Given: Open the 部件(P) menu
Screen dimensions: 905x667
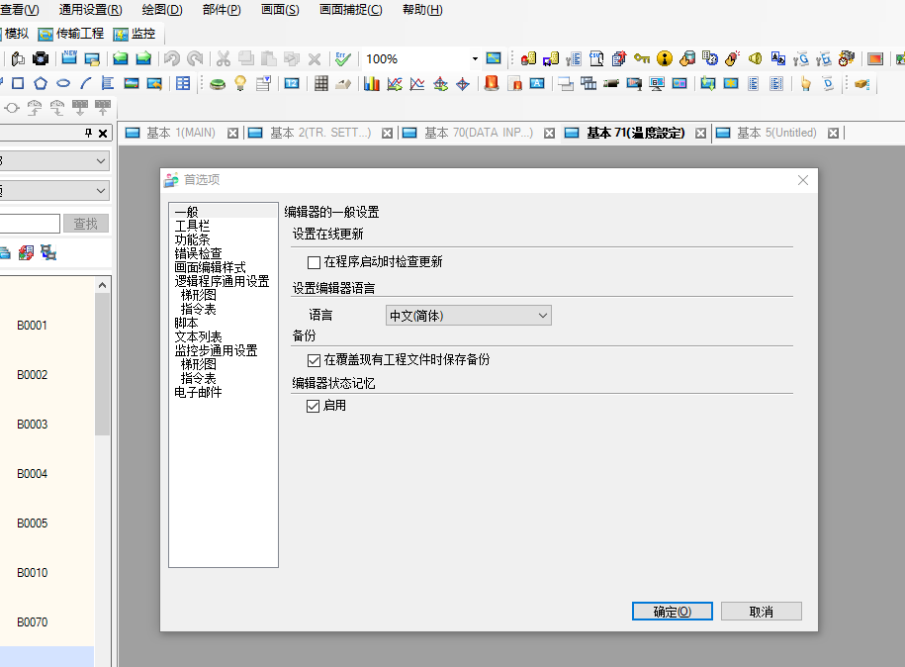Looking at the screenshot, I should click(221, 10).
